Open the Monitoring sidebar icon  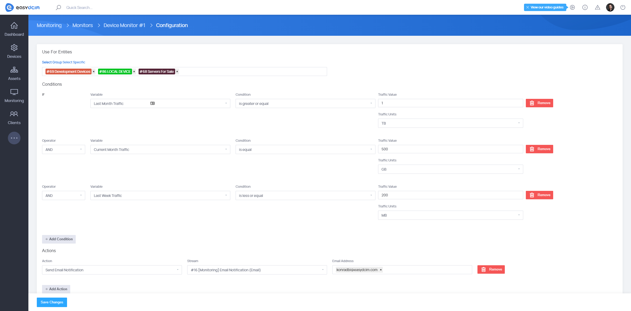[14, 92]
